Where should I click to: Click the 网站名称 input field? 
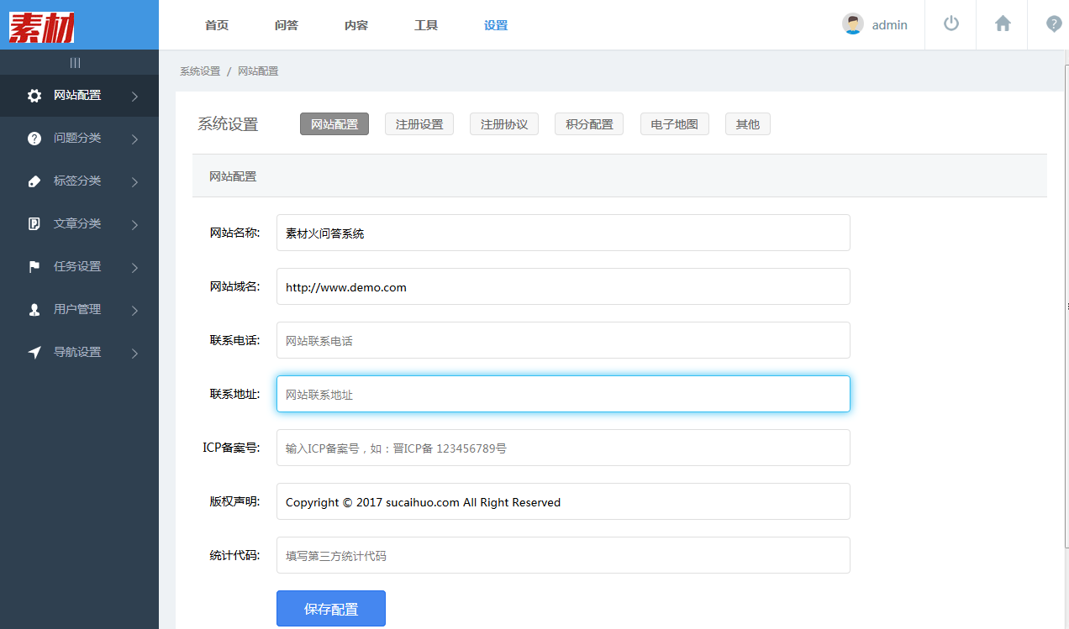(563, 233)
